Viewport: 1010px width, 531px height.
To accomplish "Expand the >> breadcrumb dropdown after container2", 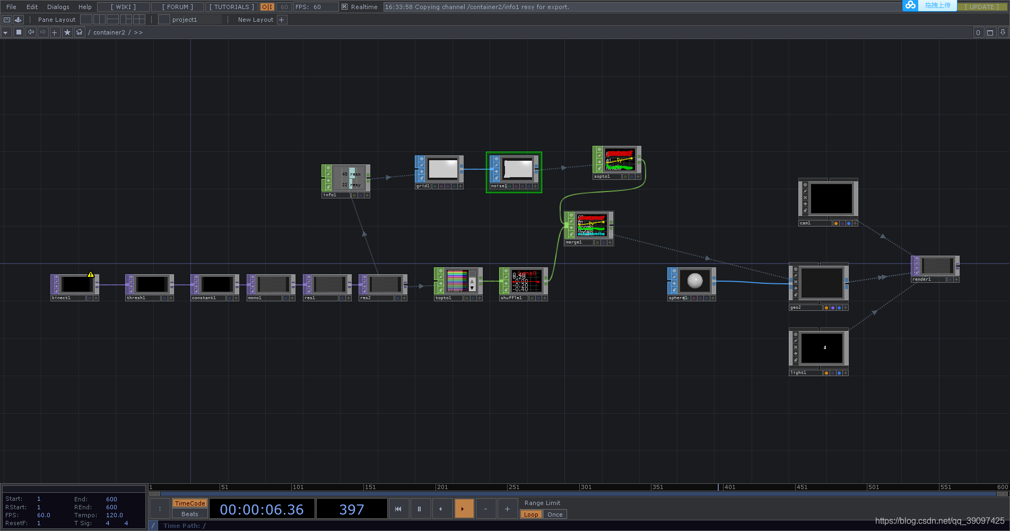I will click(x=138, y=32).
